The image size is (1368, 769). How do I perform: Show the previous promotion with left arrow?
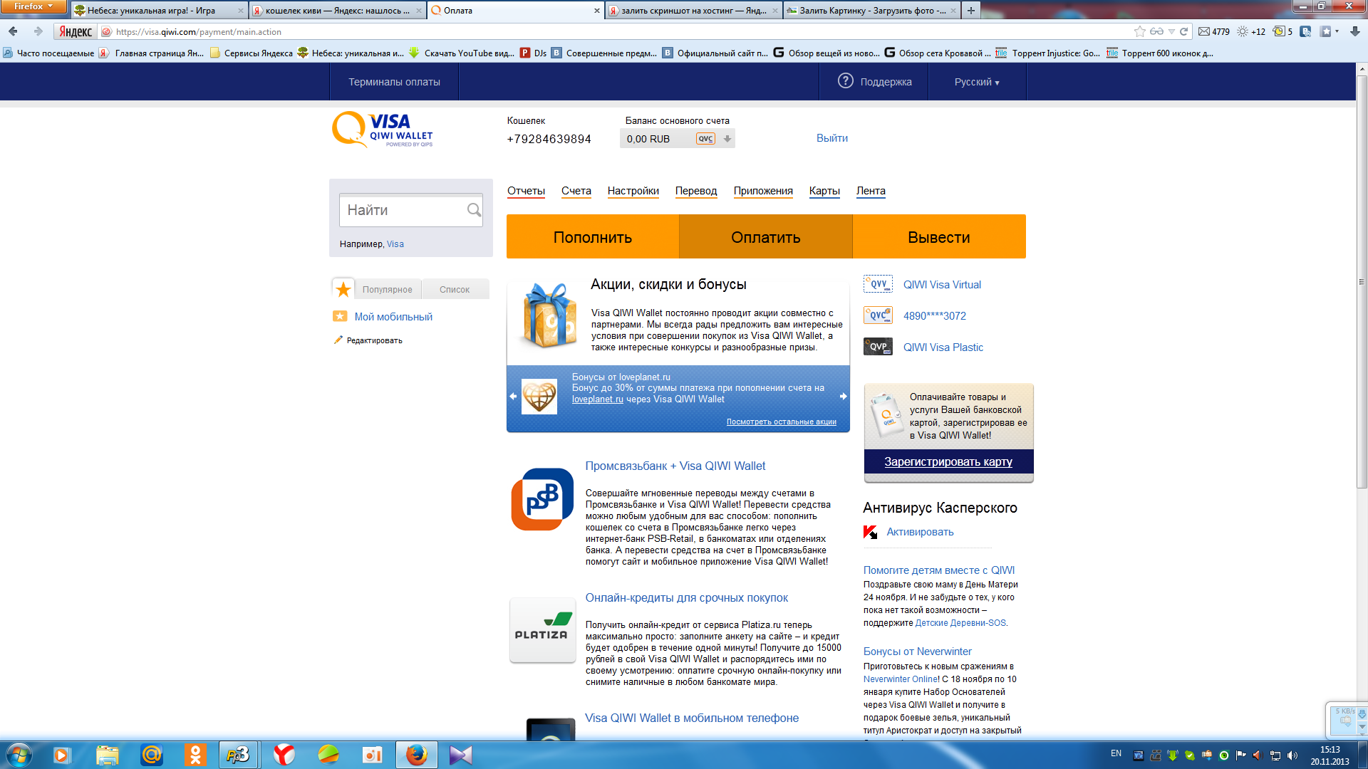(x=513, y=397)
